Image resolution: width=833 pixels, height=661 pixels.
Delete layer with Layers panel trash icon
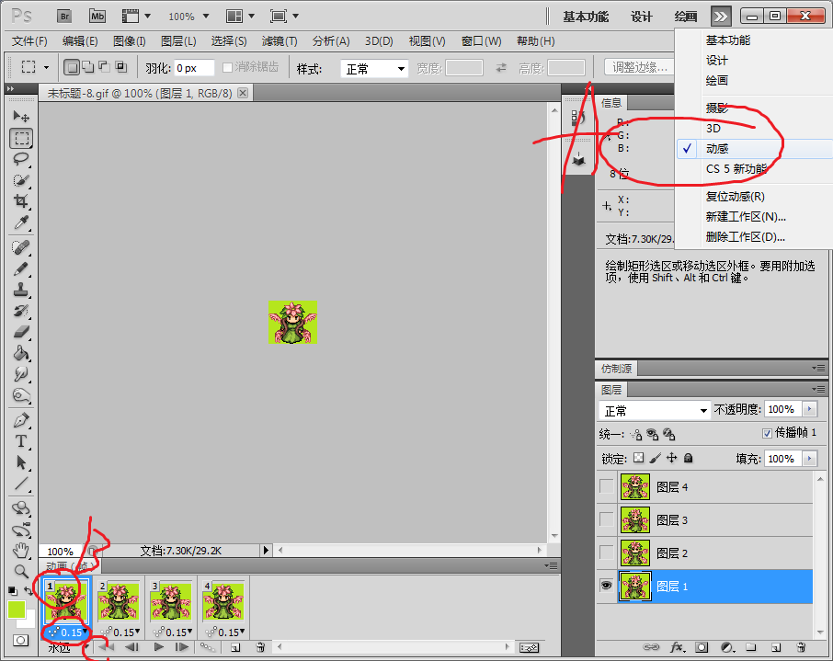click(801, 647)
